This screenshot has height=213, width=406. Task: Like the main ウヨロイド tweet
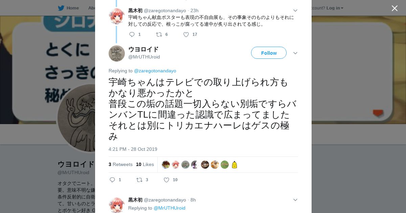(x=166, y=180)
